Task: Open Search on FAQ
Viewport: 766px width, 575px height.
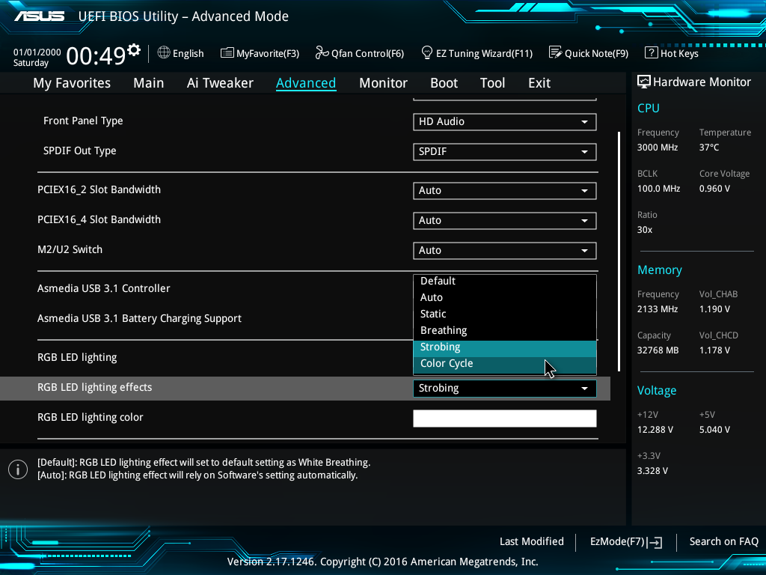Action: (723, 542)
